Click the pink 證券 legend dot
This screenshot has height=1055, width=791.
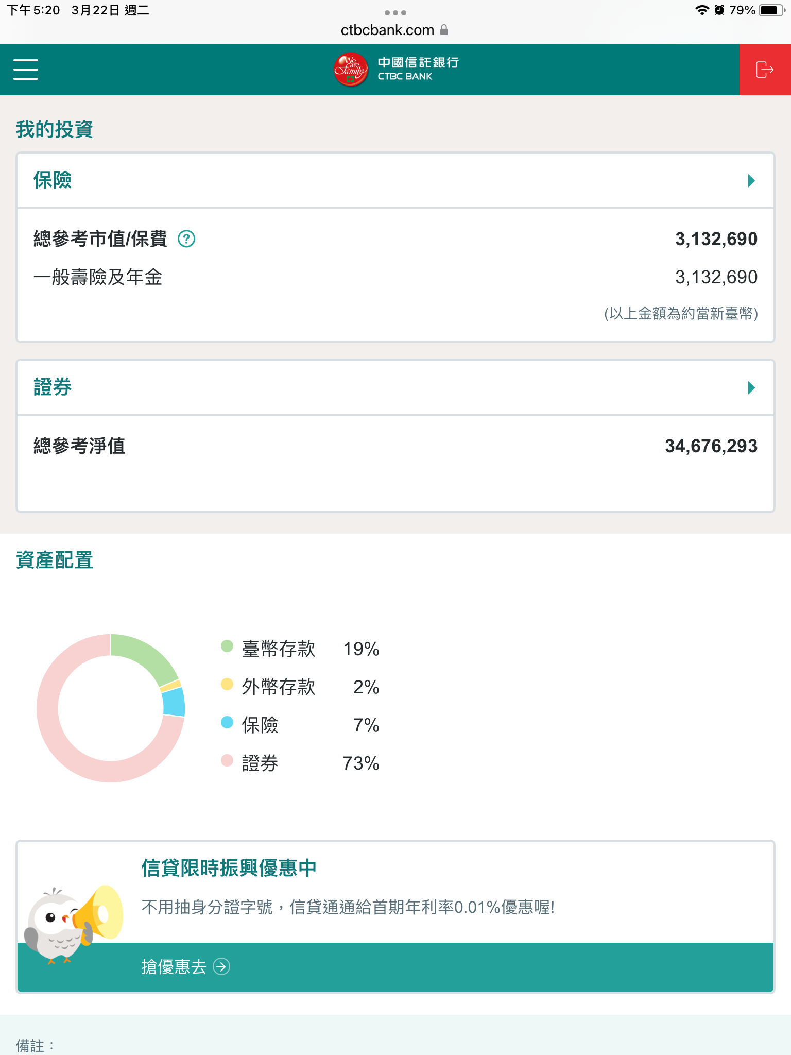point(227,760)
